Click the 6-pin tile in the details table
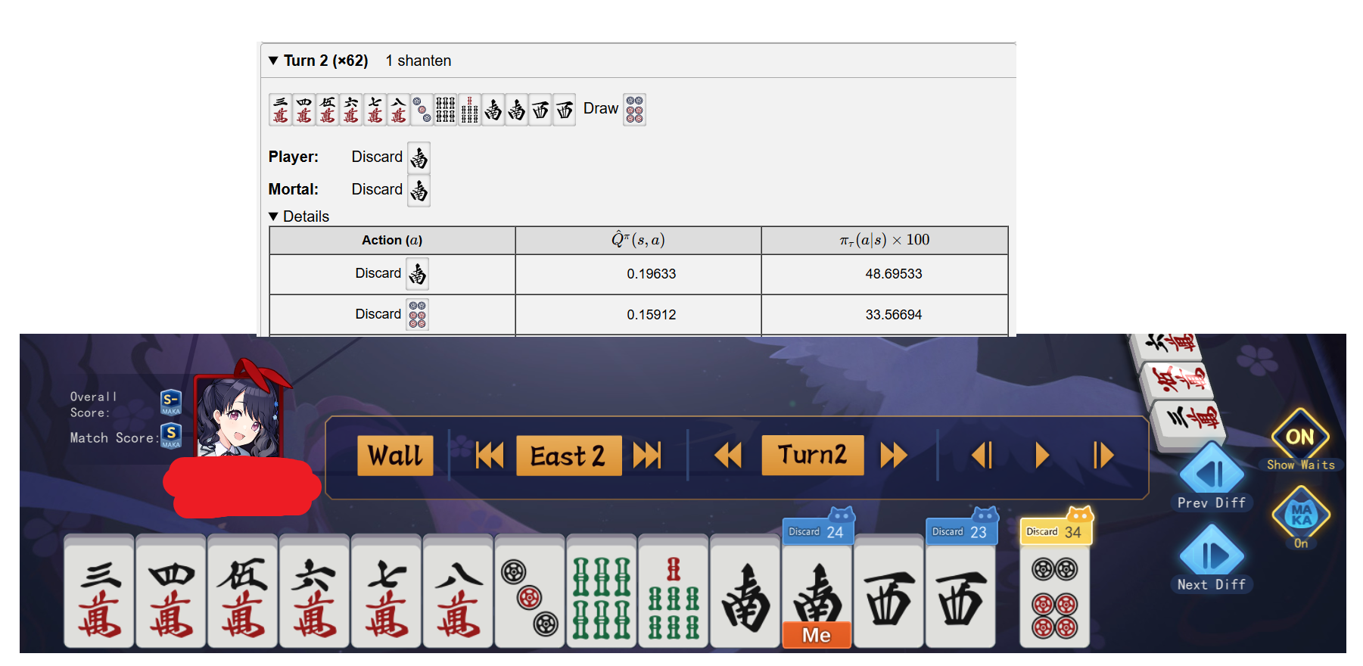 click(418, 314)
